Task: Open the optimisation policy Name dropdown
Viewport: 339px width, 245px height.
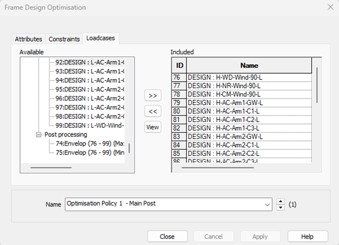Action: tap(266, 204)
